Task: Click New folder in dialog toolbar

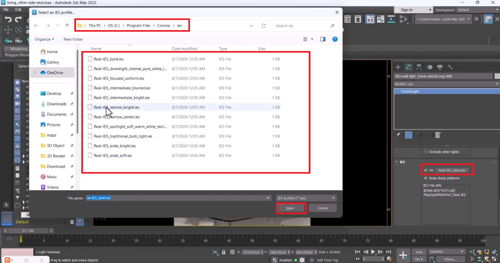Action: point(73,39)
